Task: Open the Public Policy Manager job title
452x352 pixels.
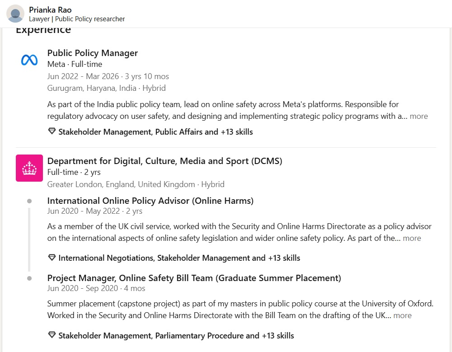Action: click(x=93, y=53)
